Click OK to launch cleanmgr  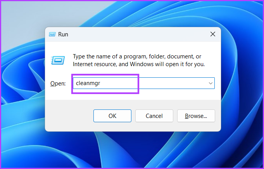pyautogui.click(x=112, y=116)
